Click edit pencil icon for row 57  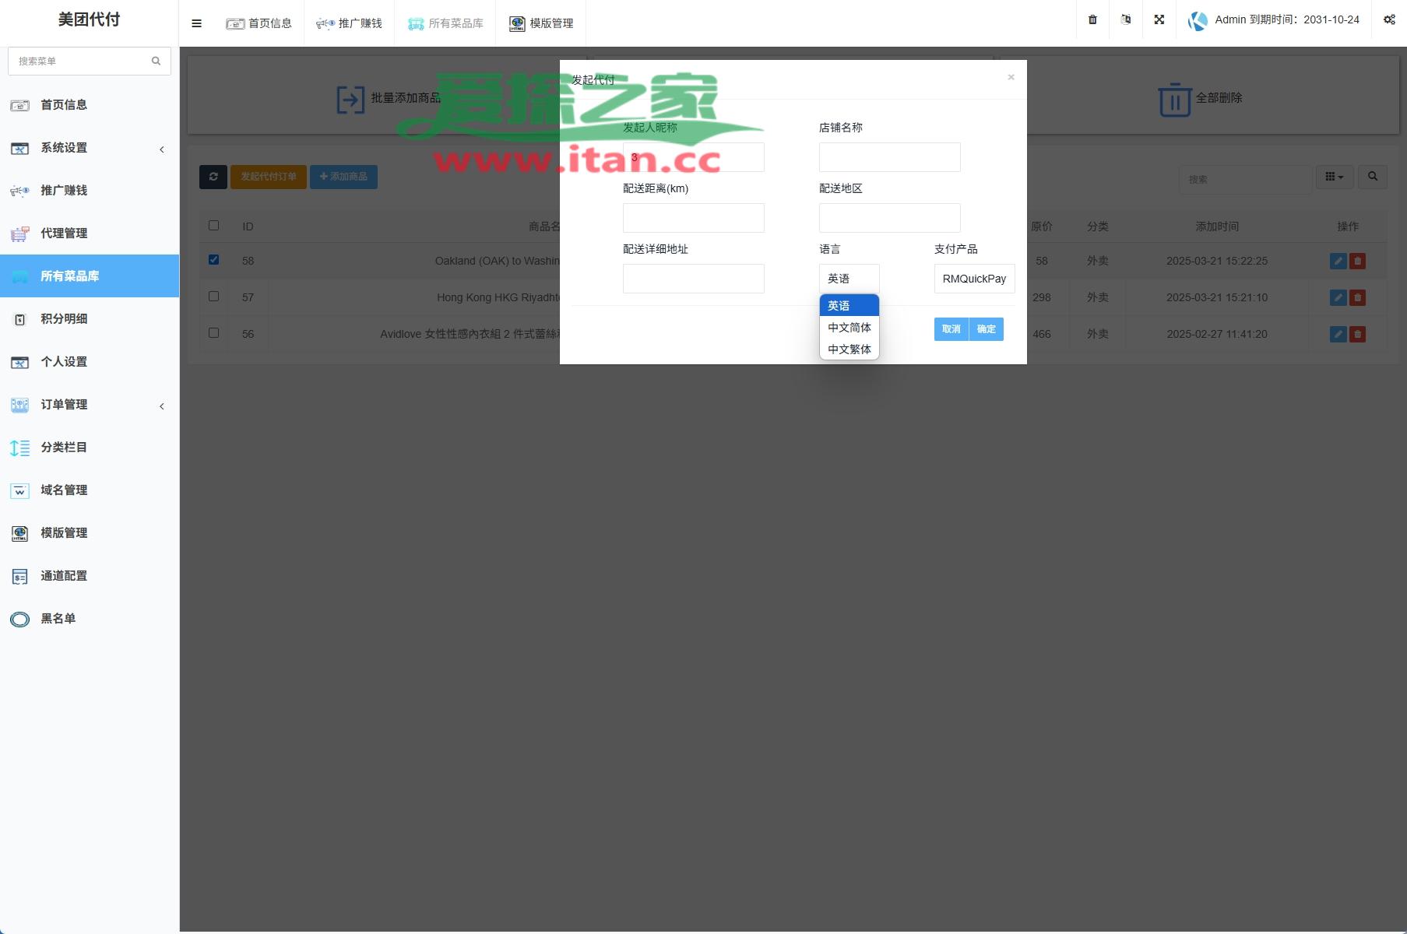pos(1338,297)
